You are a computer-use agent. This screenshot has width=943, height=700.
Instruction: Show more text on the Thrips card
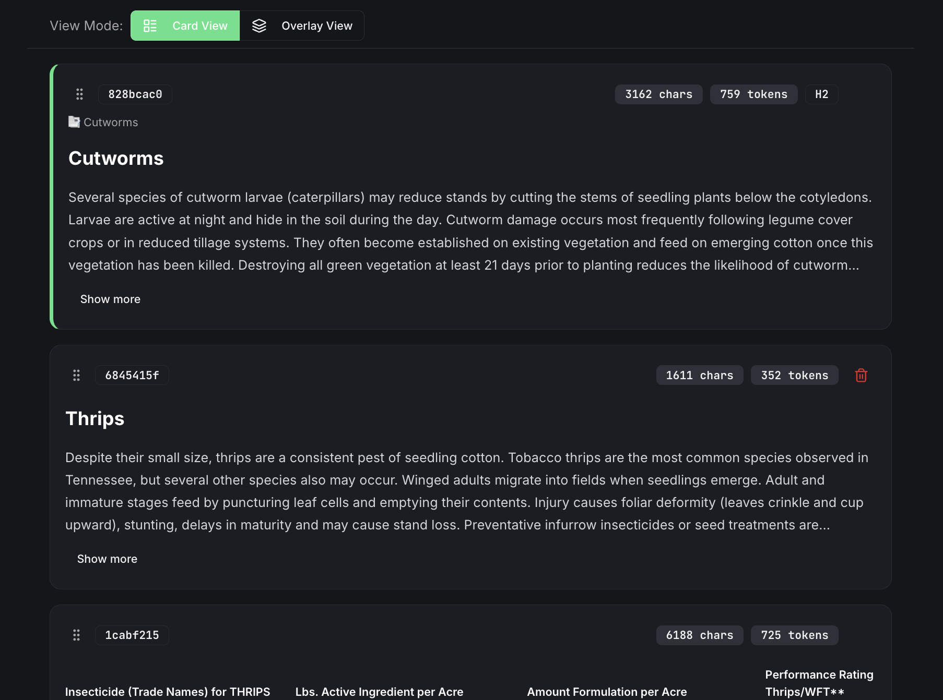107,559
